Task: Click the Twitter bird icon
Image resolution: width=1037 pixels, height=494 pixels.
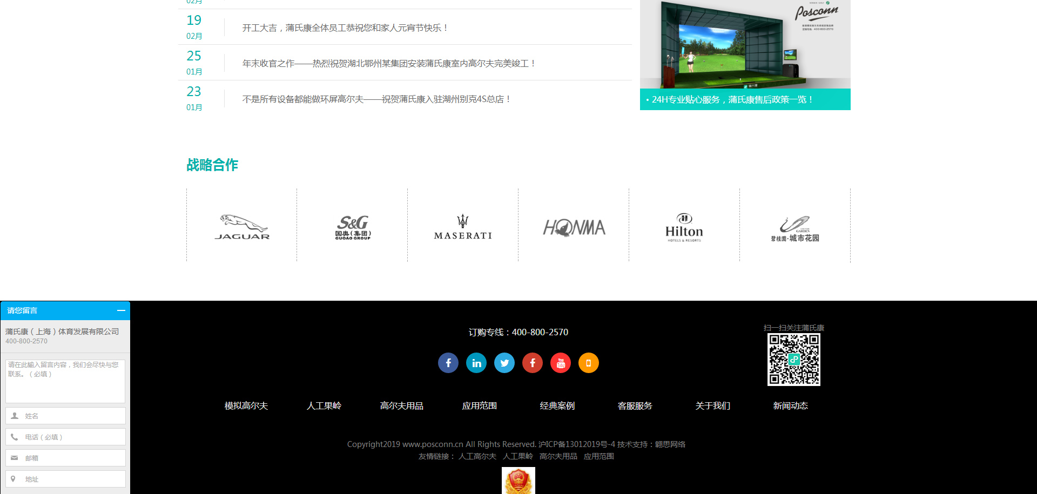Action: click(504, 363)
